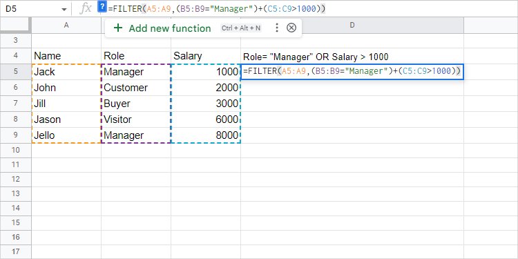Screen dimensions: 518x259
Task: Click inside the active FILTER formula cell
Action: click(x=352, y=72)
